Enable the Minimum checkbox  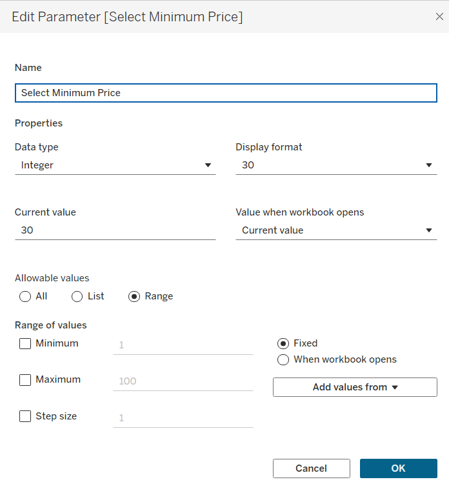[x=25, y=344]
